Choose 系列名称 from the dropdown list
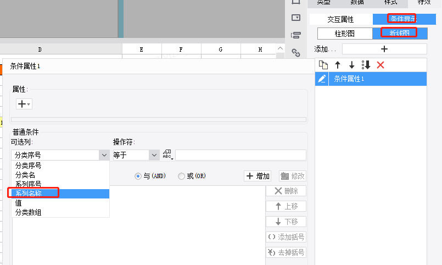Screen dimensions: 442x265 (36, 194)
